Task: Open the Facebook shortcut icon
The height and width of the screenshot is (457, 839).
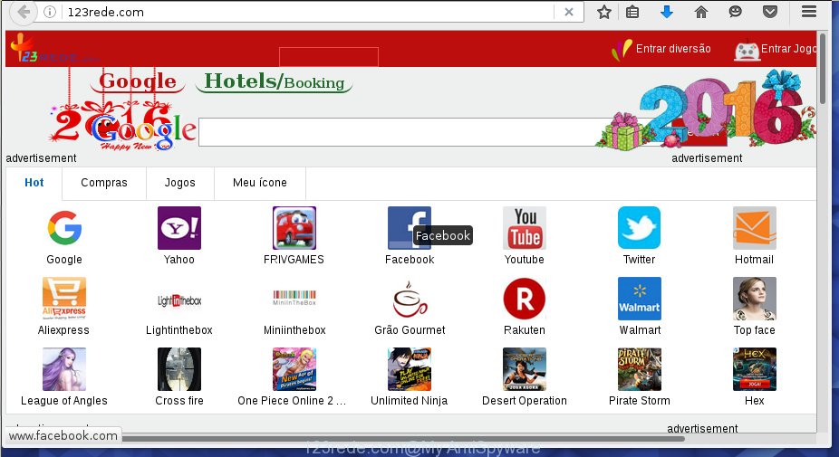Action: click(x=410, y=228)
